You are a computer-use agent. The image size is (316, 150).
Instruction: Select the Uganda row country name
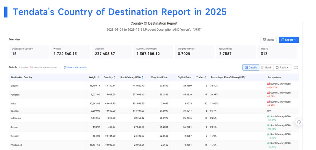[x=15, y=111]
